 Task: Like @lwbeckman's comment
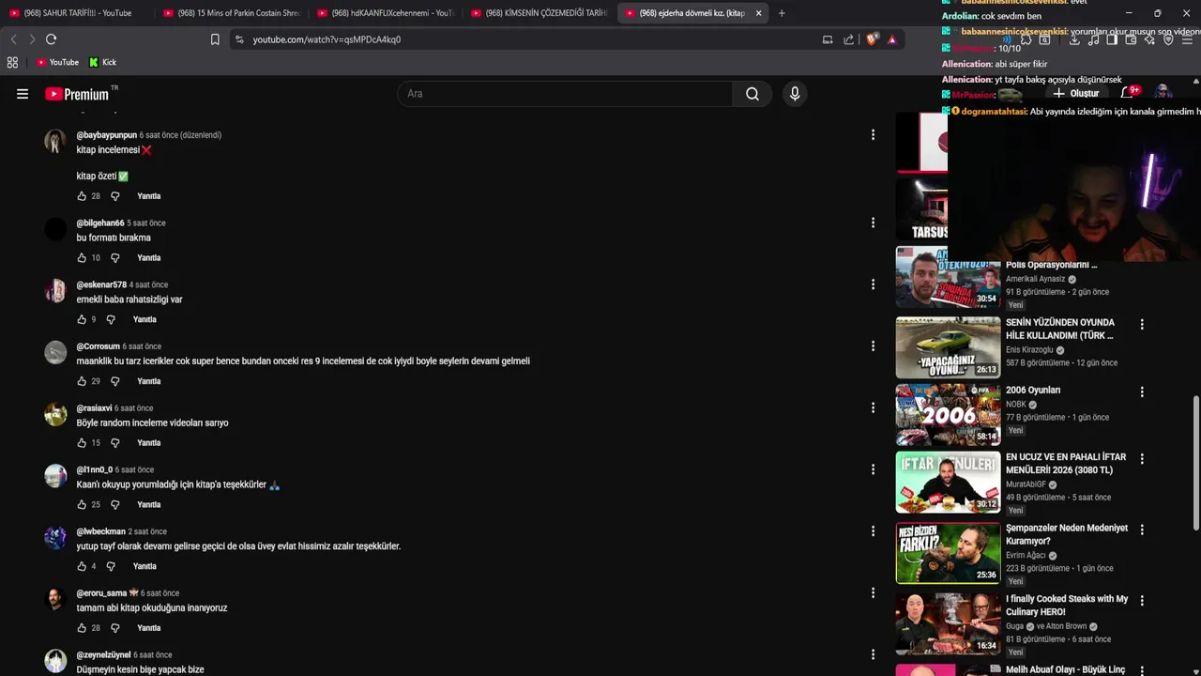(82, 566)
